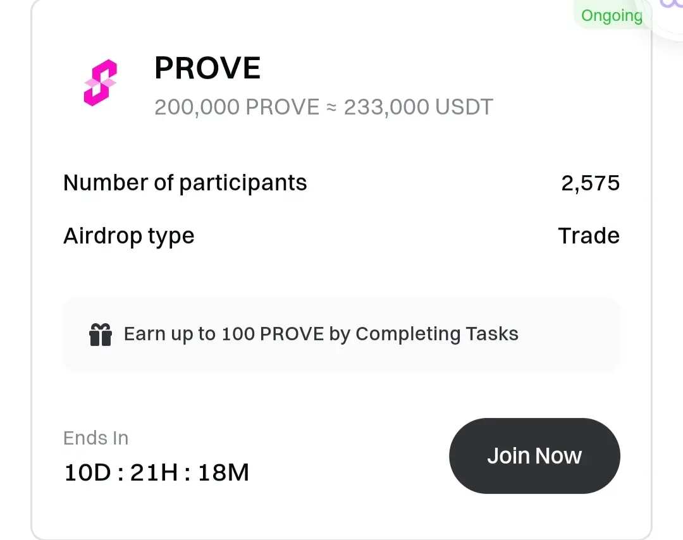This screenshot has width=683, height=540.
Task: Click the 2,575 participants count
Action: click(x=590, y=183)
